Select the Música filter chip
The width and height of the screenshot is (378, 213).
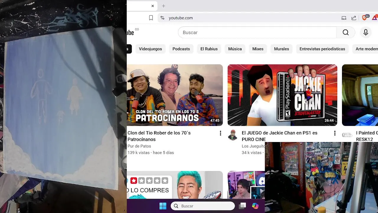pos(235,49)
